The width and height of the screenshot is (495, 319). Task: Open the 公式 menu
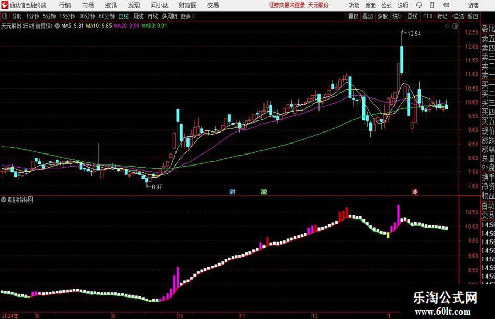(x=387, y=5)
